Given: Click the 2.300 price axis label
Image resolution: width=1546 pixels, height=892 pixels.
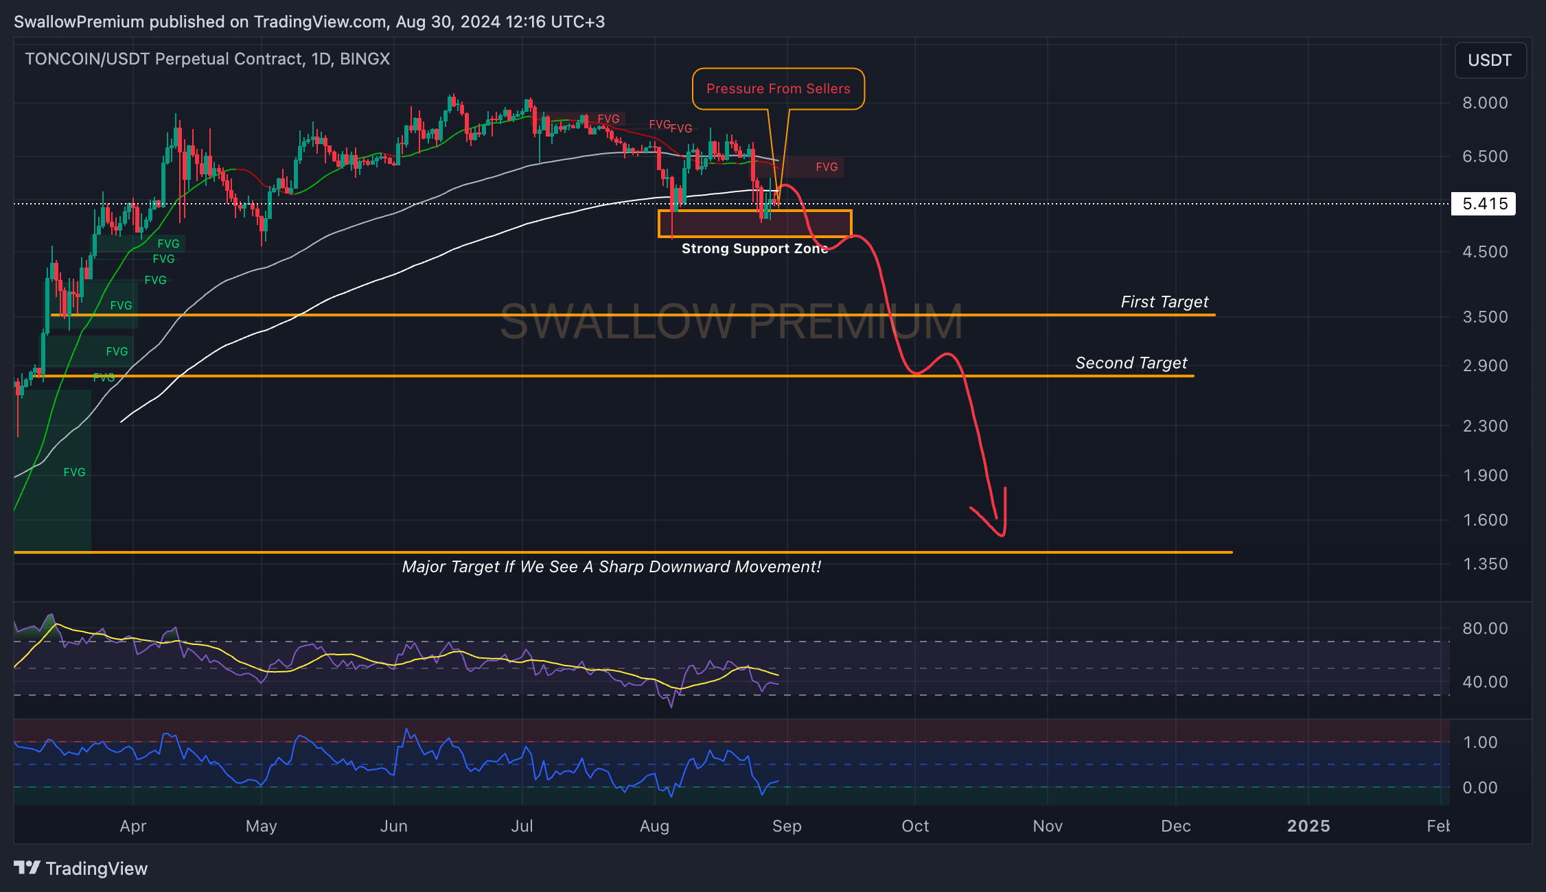Looking at the screenshot, I should (x=1485, y=426).
